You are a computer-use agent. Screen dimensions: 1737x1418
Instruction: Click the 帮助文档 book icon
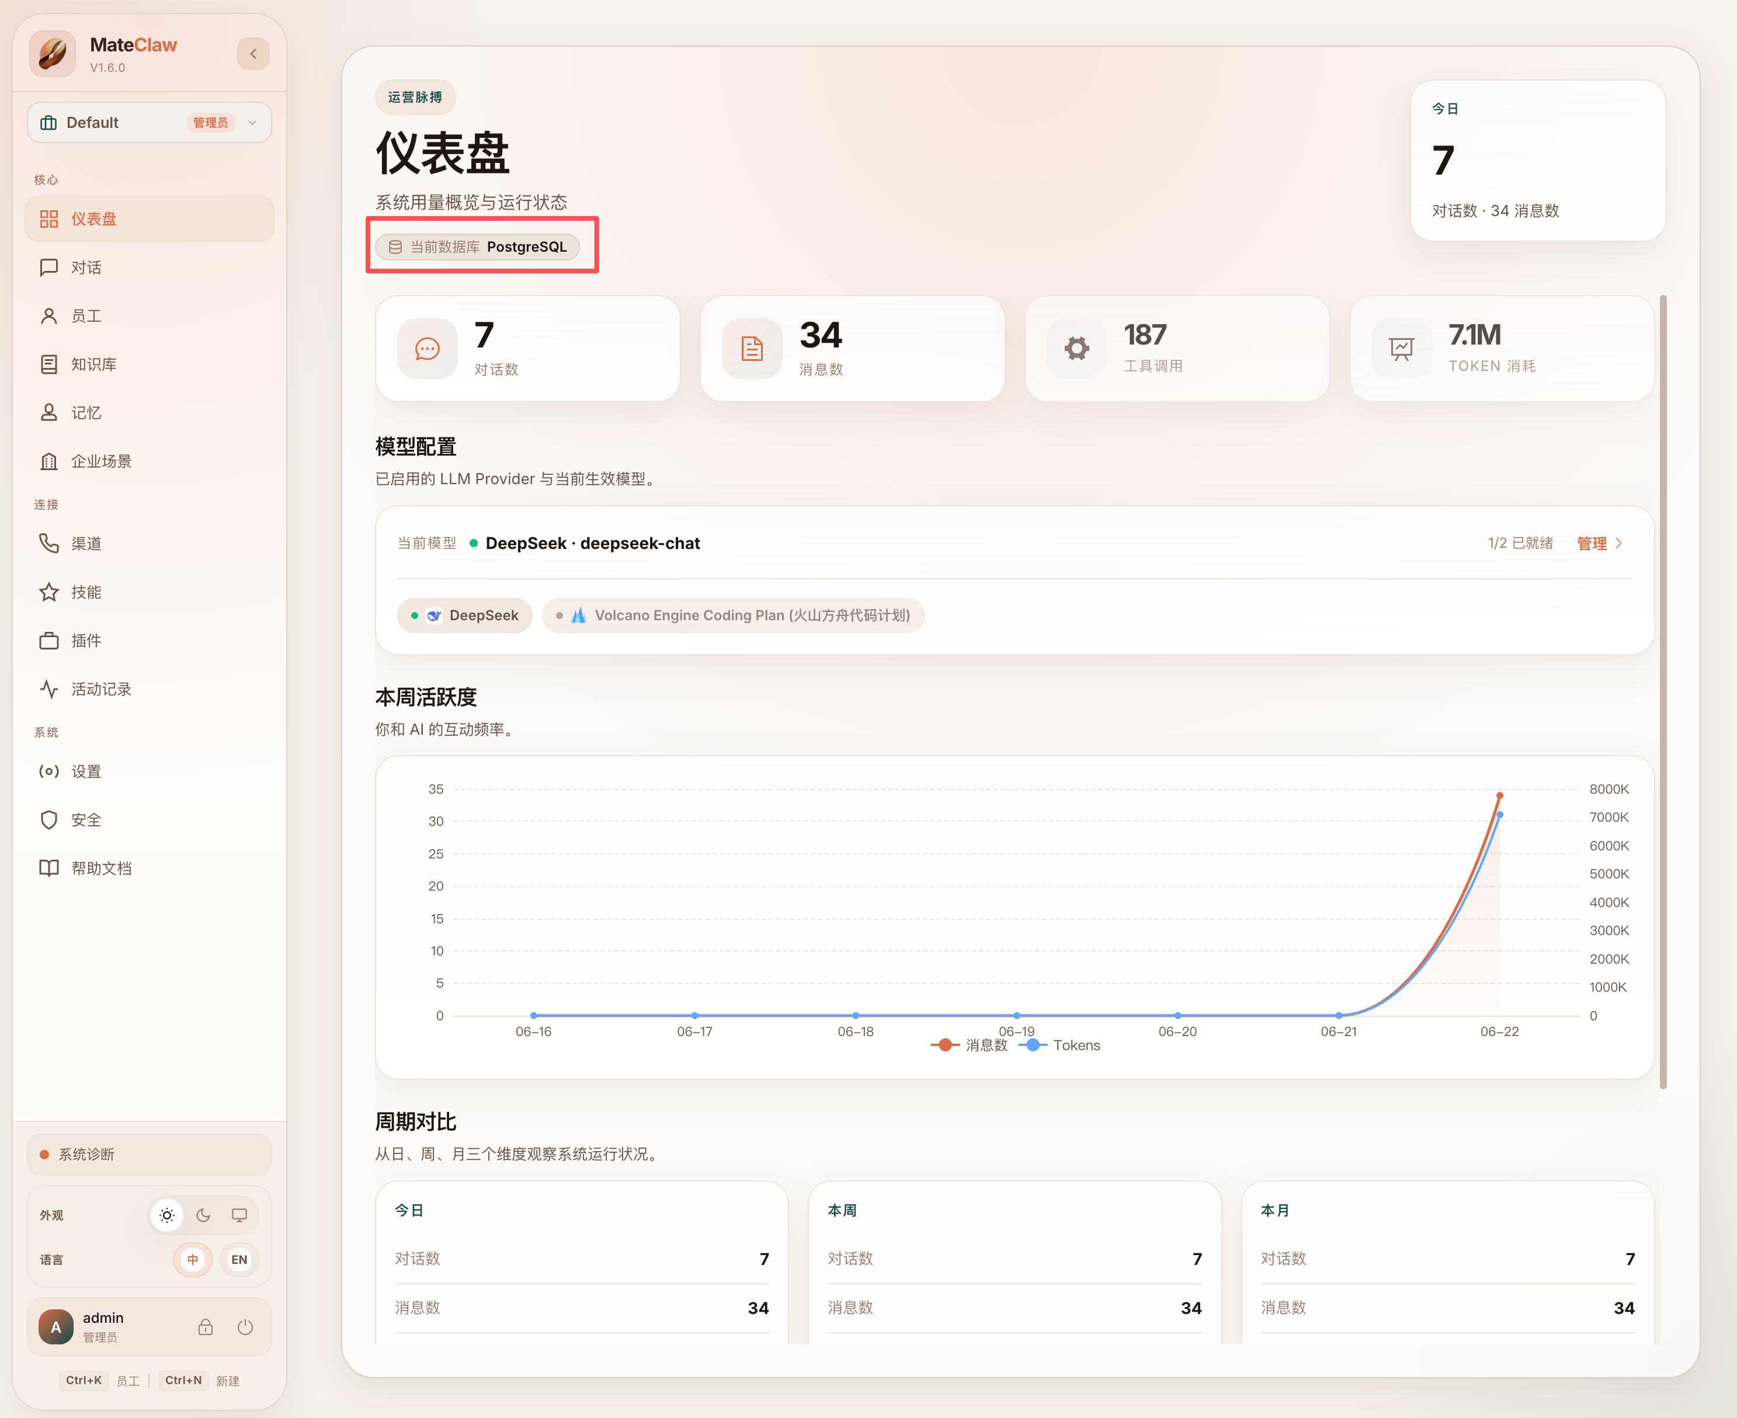[49, 867]
